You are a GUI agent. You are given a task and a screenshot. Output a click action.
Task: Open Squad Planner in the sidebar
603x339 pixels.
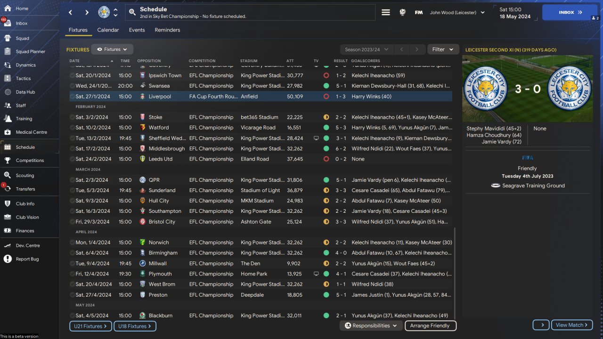pos(30,51)
